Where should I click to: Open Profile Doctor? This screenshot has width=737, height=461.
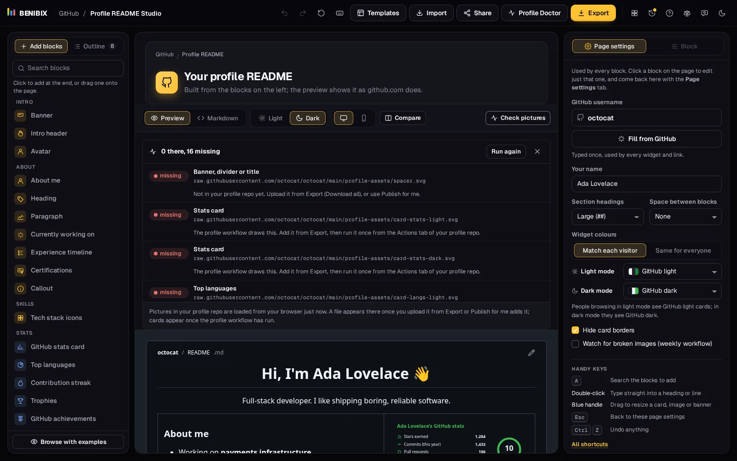[534, 13]
